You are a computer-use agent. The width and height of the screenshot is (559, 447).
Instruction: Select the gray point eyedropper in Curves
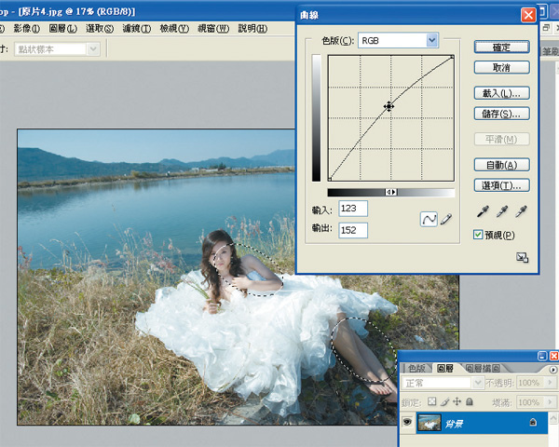[502, 211]
